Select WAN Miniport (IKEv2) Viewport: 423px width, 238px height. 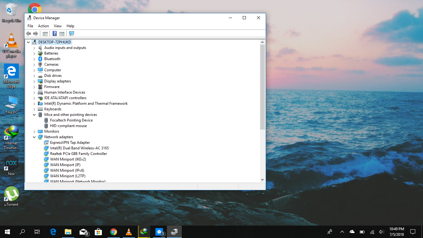[x=68, y=159]
